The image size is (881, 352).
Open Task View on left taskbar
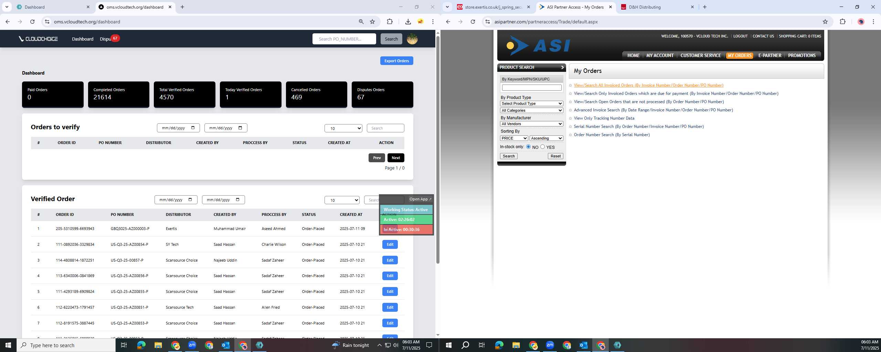(124, 345)
